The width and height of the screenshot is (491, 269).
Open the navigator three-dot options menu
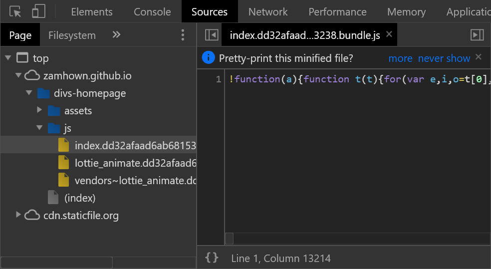pos(183,35)
